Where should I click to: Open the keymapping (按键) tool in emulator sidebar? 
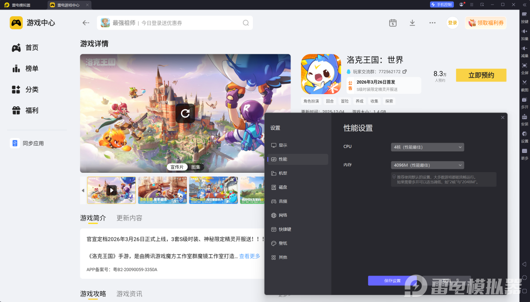click(x=524, y=19)
